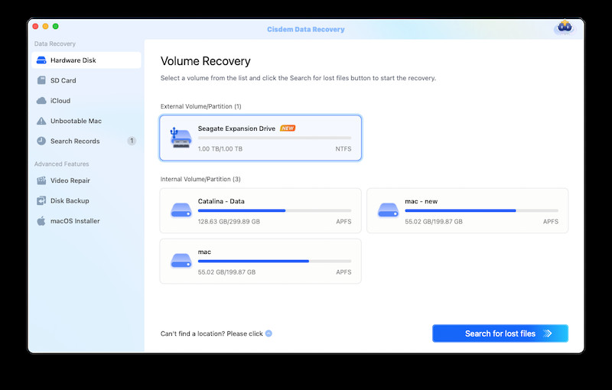This screenshot has height=390, width=612.
Task: Start scan with Search for lost files
Action: [500, 333]
